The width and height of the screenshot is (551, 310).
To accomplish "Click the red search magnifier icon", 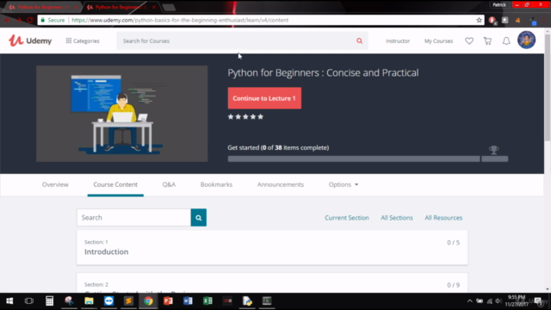I will coord(359,40).
